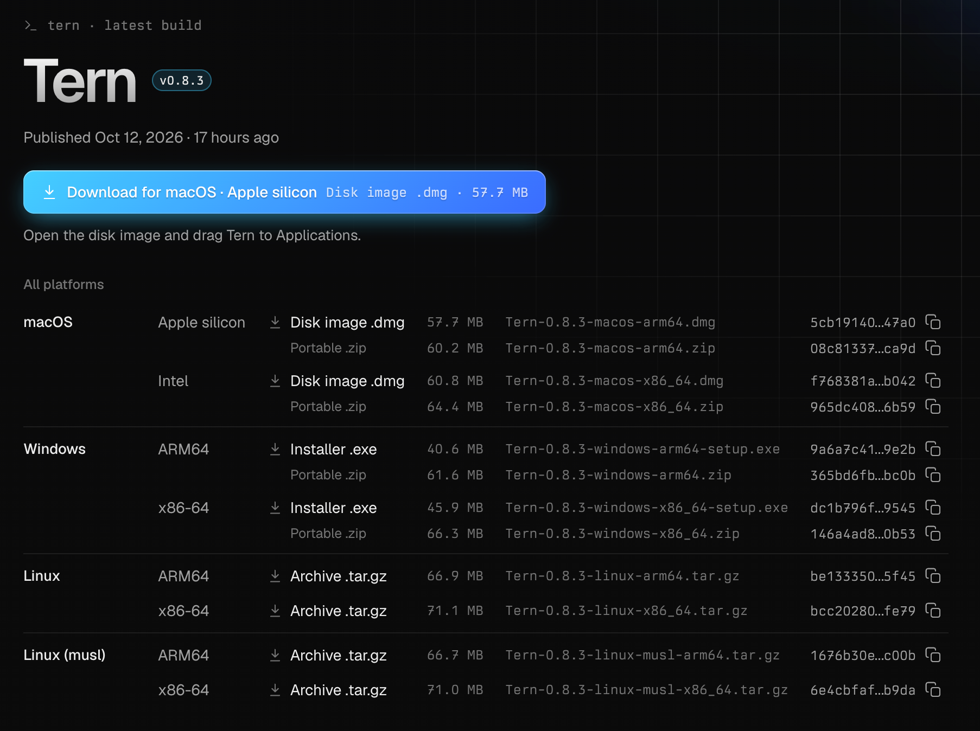Copy checksum f768381a...b042
Screen dimensions: 980x731
tap(933, 381)
